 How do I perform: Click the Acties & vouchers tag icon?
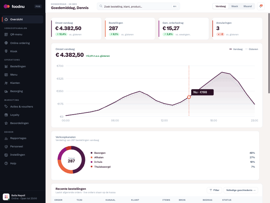point(6,106)
